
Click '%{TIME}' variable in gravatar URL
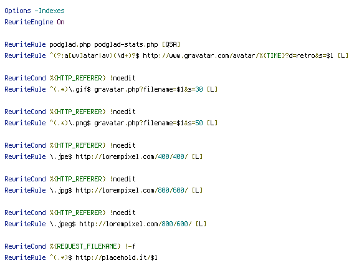[x=272, y=55]
